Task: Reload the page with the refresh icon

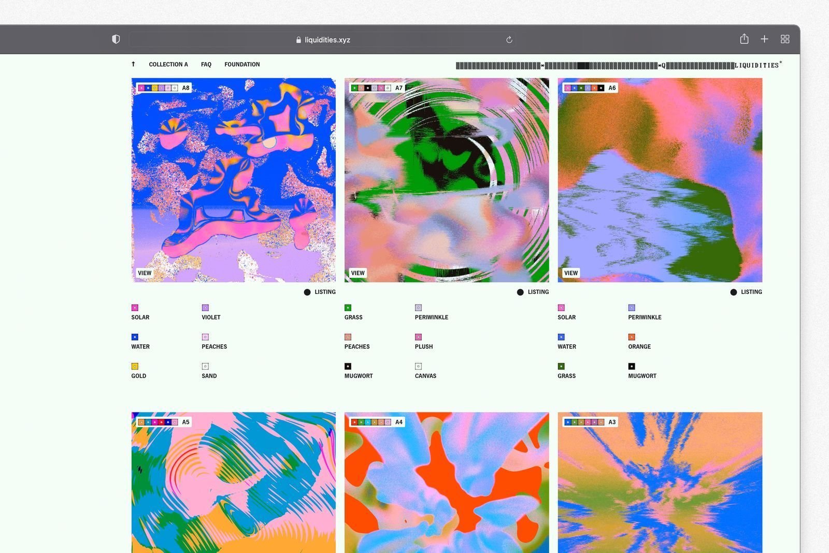Action: click(x=509, y=40)
